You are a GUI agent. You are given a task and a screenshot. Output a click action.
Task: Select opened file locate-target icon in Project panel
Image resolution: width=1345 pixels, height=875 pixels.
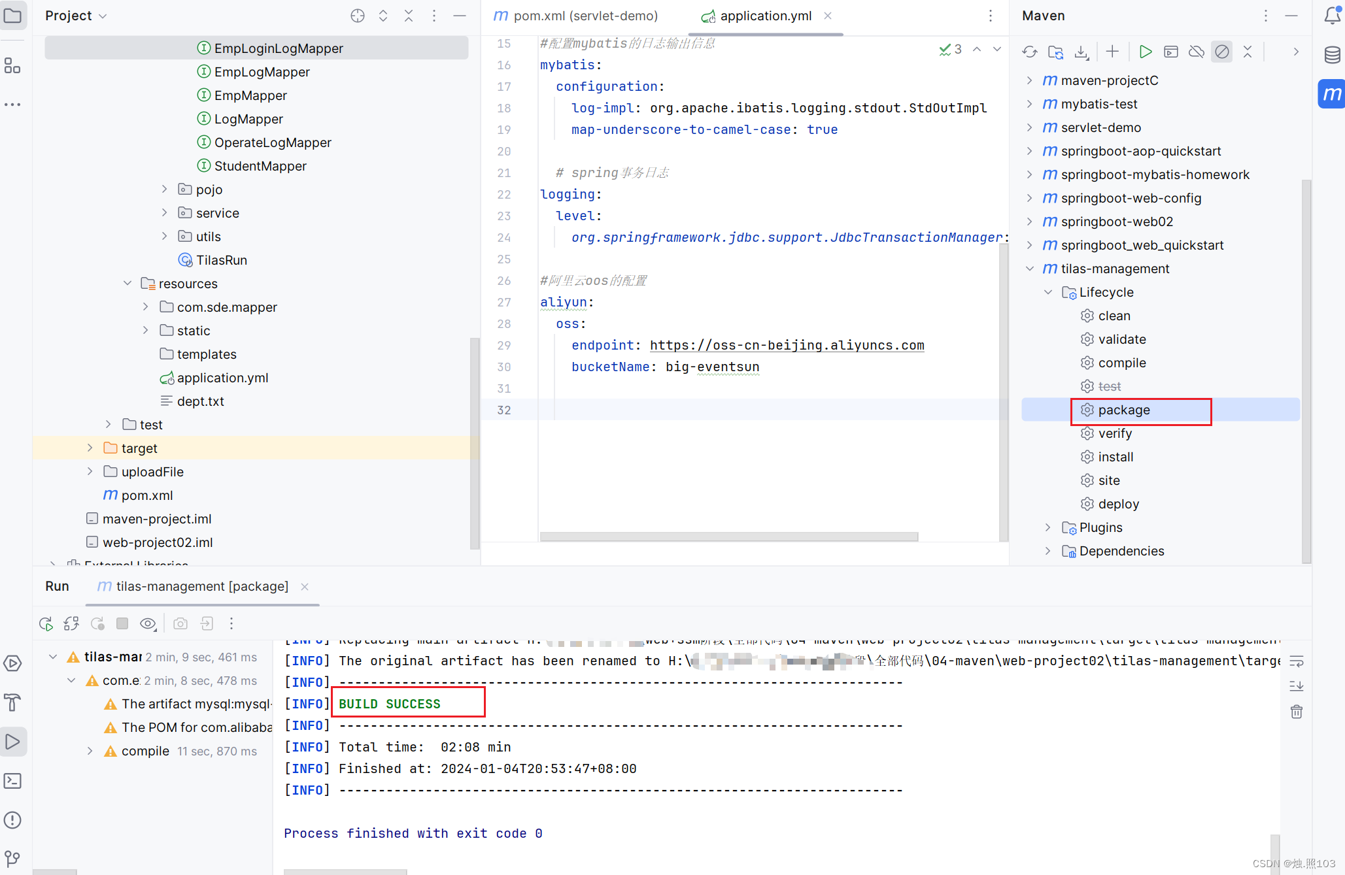pyautogui.click(x=358, y=16)
